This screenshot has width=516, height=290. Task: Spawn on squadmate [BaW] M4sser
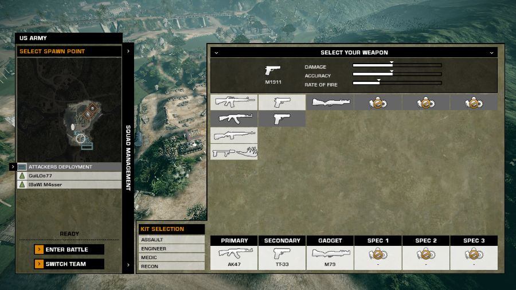[69, 185]
